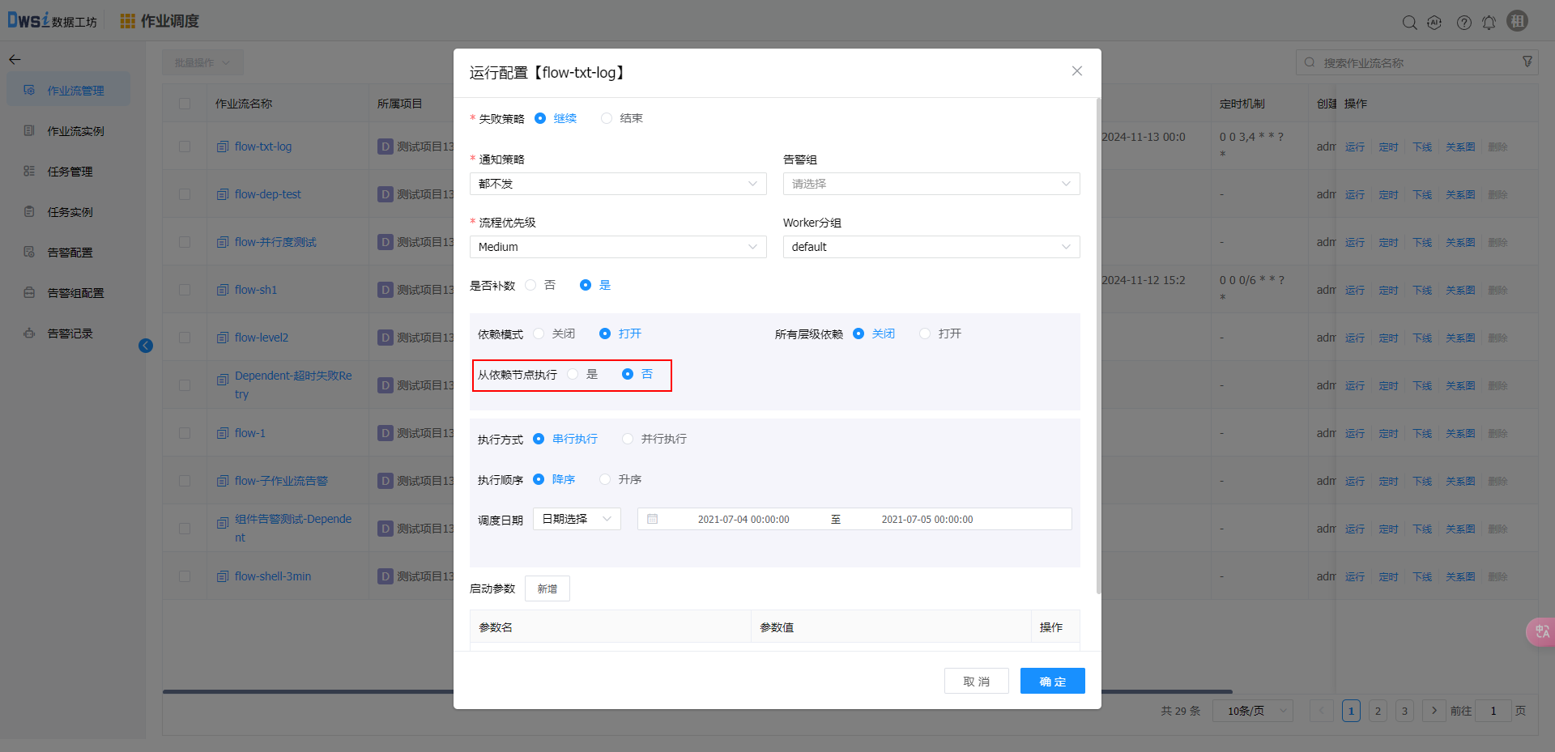
Task: Click the user avatar icon
Action: (x=1517, y=22)
